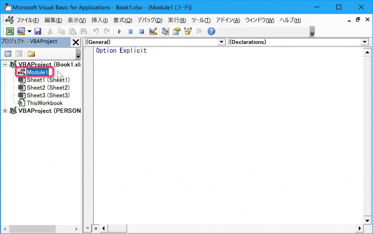Open the Project Explorer toolbar icon
The height and width of the screenshot is (234, 373).
coord(165,31)
